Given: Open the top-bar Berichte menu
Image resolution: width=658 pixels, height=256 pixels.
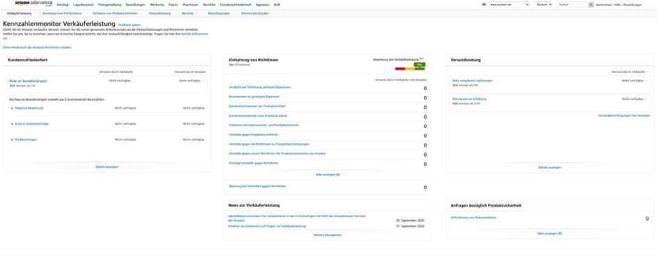Looking at the screenshot, I should [x=209, y=5].
